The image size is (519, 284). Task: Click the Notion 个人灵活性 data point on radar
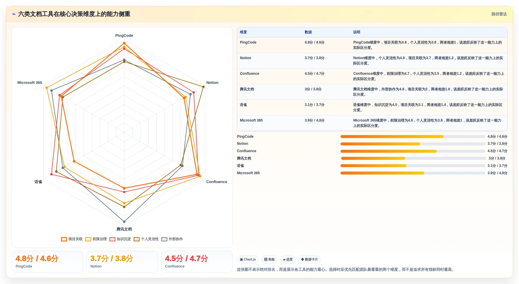tap(203, 87)
